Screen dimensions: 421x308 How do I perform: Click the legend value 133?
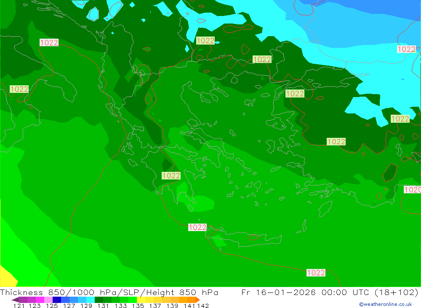tap(120, 305)
